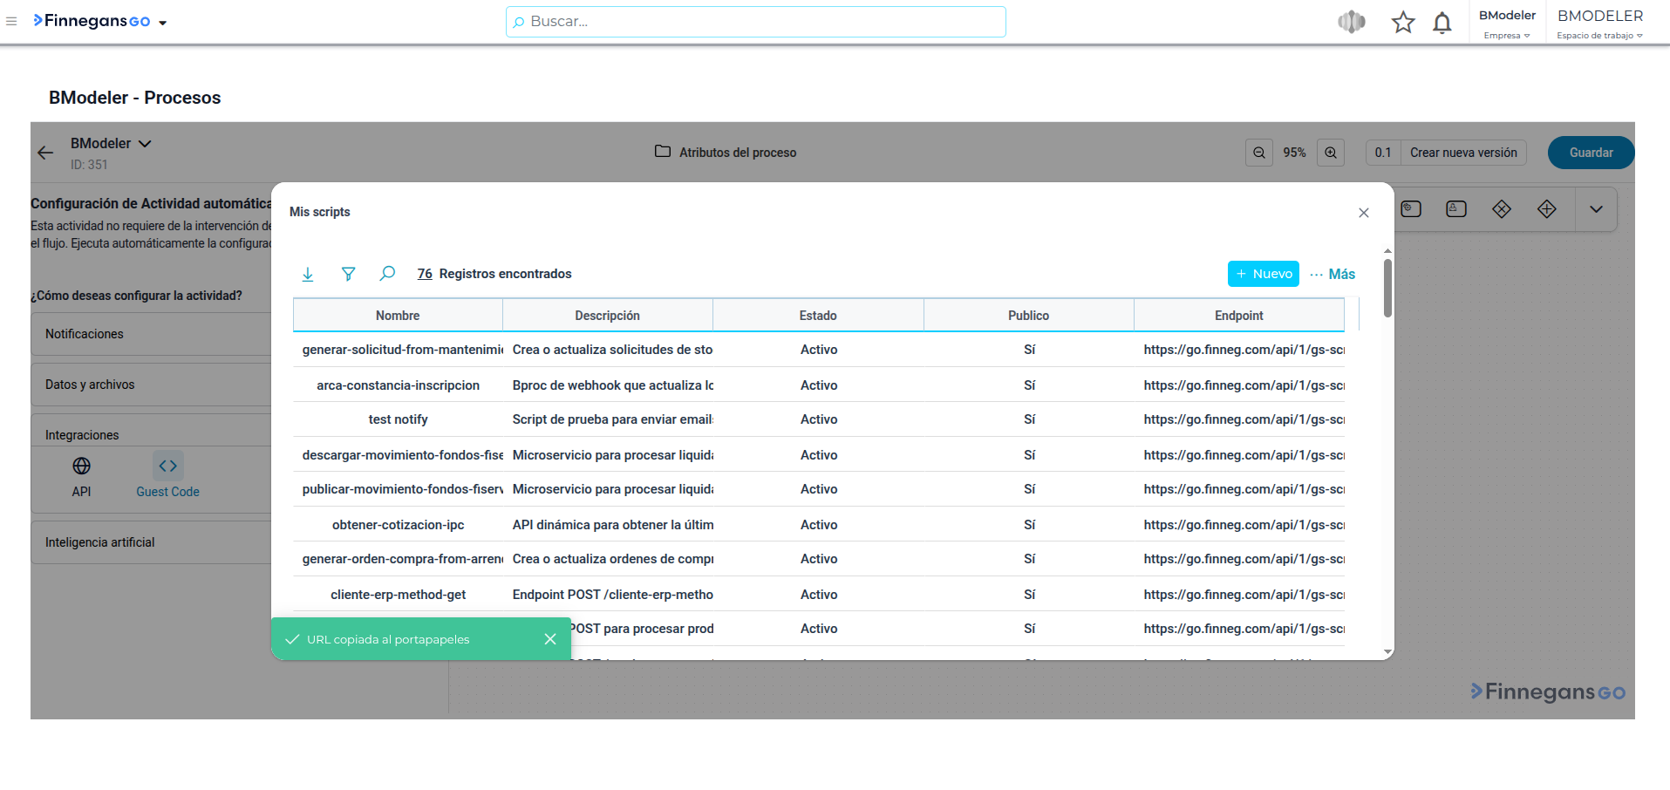The image size is (1670, 790).
Task: Click the endpoint URL of 'test notify'
Action: tap(1244, 419)
